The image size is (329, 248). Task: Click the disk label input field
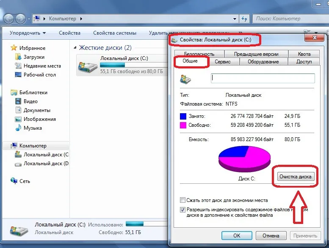click(x=263, y=78)
